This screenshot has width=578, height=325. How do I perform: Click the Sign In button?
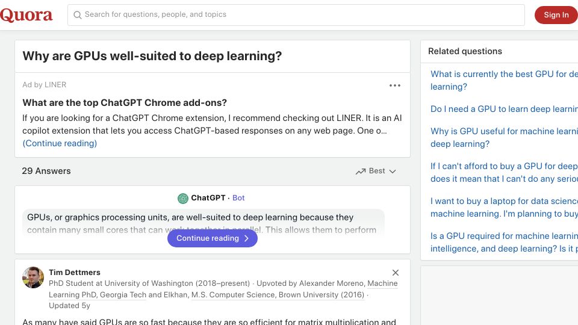[556, 15]
